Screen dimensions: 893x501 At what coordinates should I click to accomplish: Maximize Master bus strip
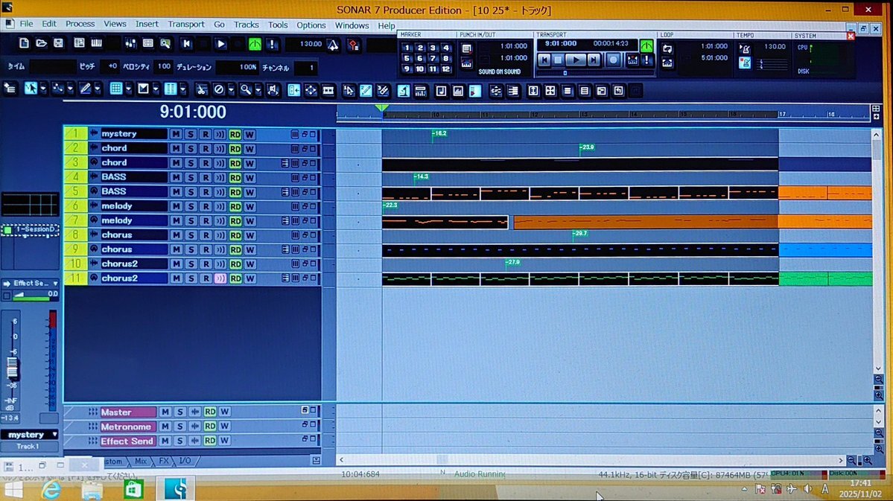coord(314,410)
